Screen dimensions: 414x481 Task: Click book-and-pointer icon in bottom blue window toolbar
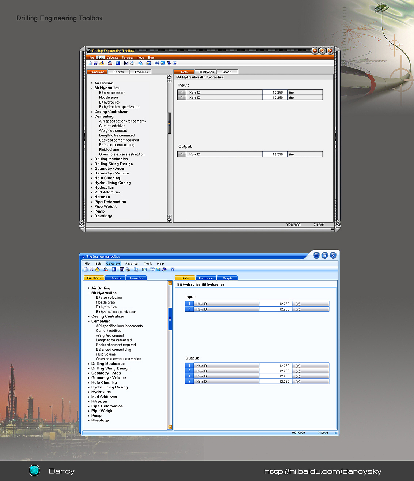pyautogui.click(x=164, y=269)
